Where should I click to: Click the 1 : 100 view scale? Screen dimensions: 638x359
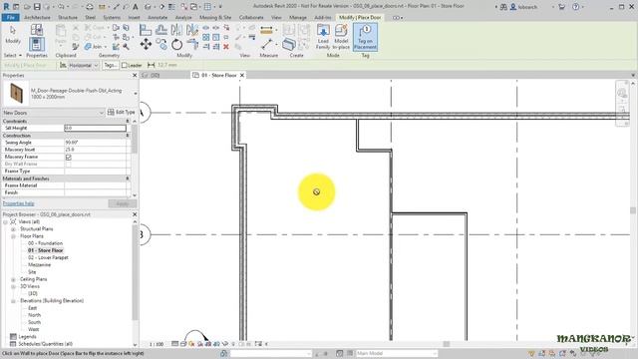click(x=157, y=344)
